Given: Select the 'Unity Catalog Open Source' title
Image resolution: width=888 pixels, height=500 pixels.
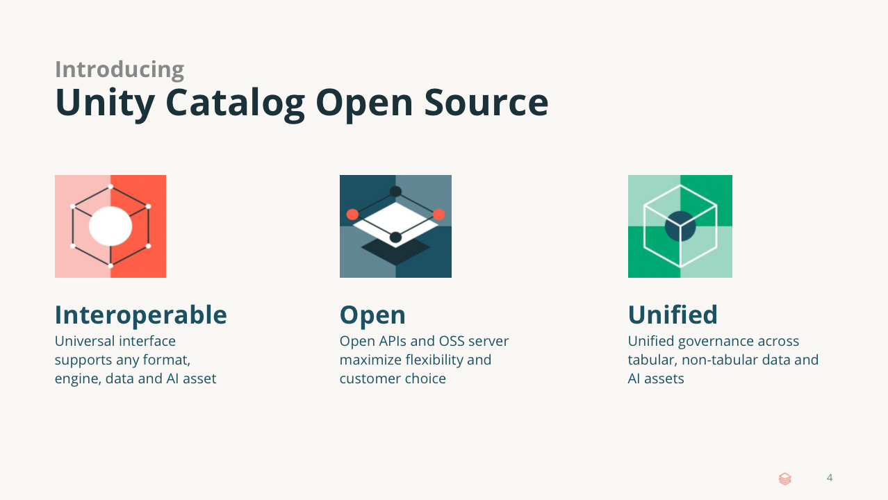Looking at the screenshot, I should click(x=302, y=103).
